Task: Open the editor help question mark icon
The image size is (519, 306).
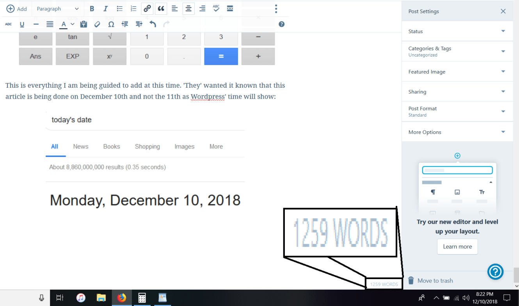Action: [281, 24]
